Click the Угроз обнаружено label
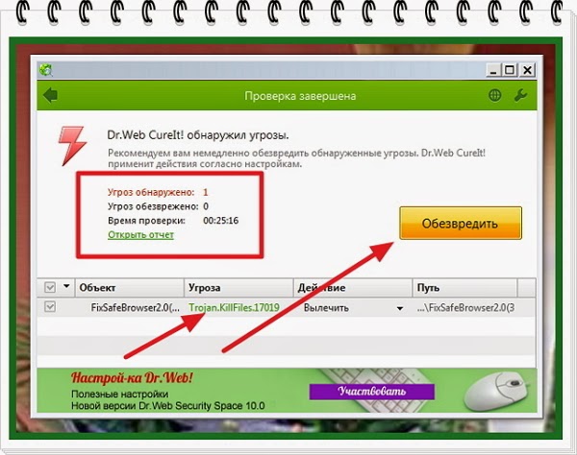Screen dimensions: 577x455 (x=151, y=192)
